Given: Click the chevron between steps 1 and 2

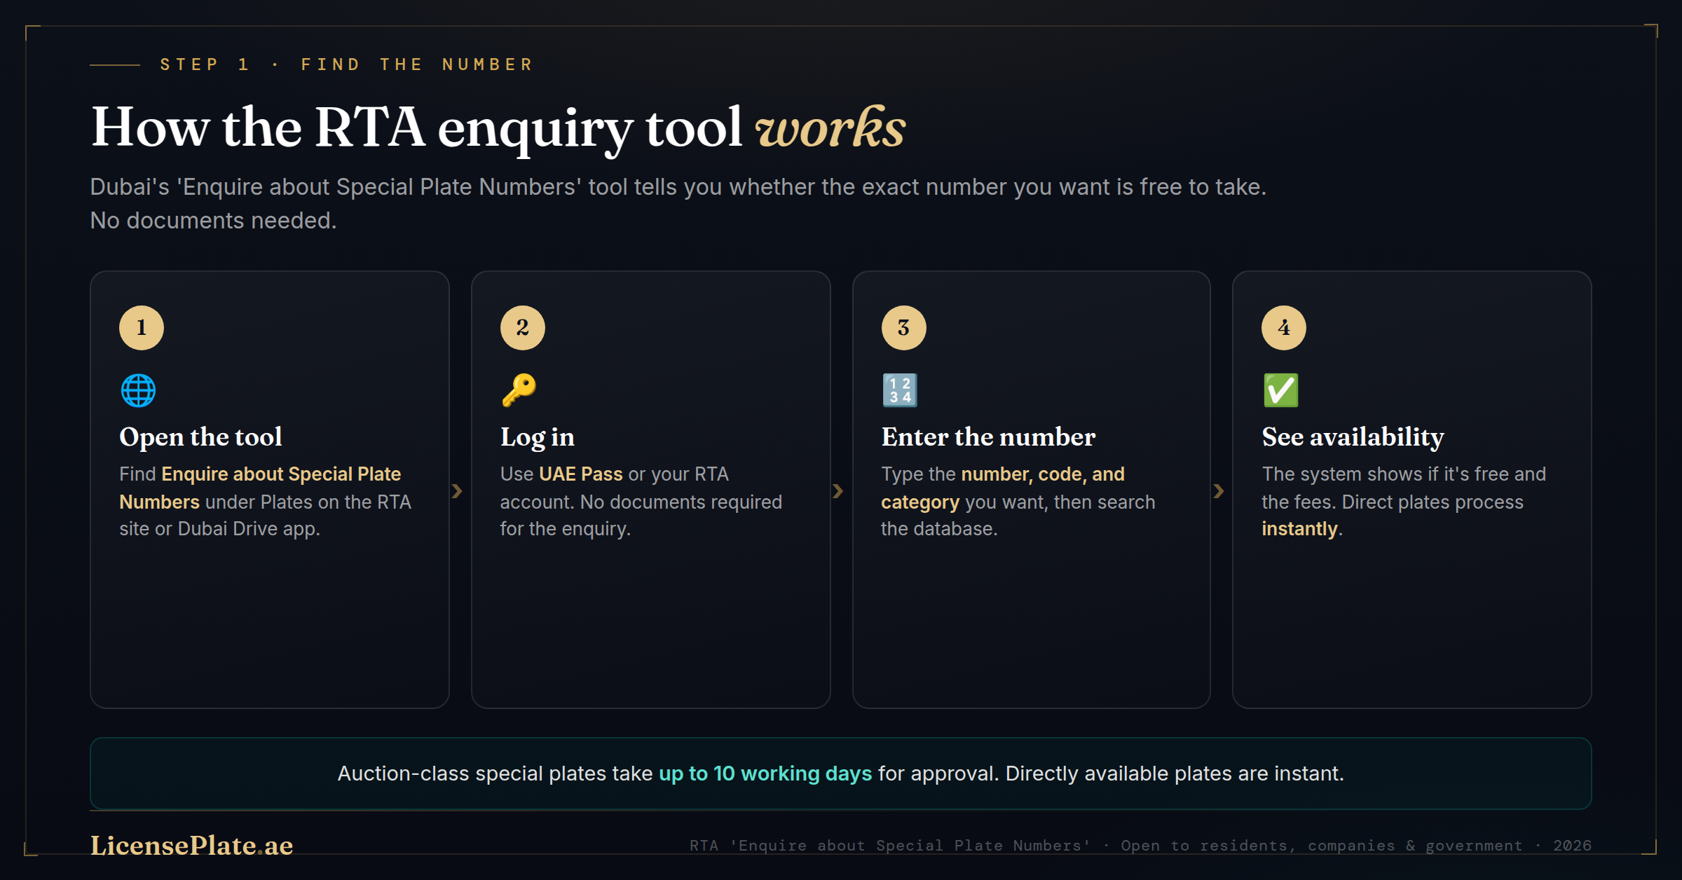Looking at the screenshot, I should 457,491.
